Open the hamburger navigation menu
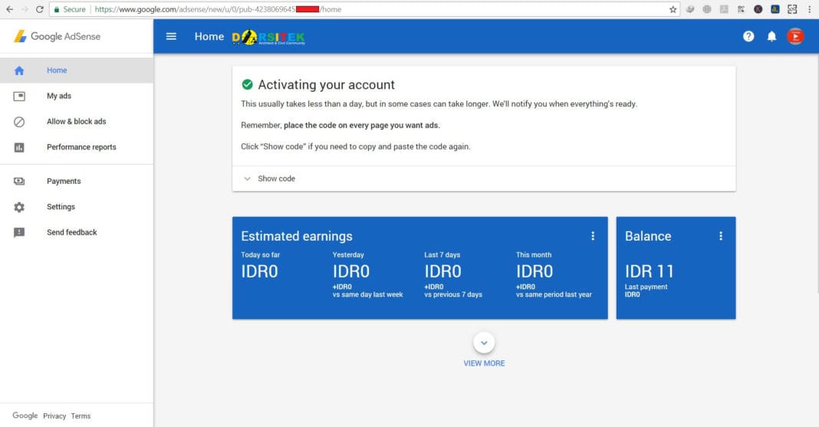 click(171, 36)
